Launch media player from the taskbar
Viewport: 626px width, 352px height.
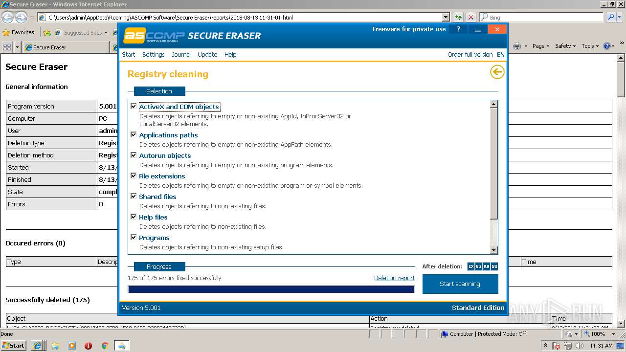click(x=72, y=346)
